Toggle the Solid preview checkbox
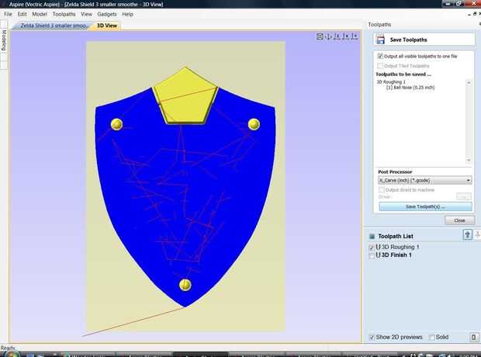The height and width of the screenshot is (357, 481). point(431,338)
